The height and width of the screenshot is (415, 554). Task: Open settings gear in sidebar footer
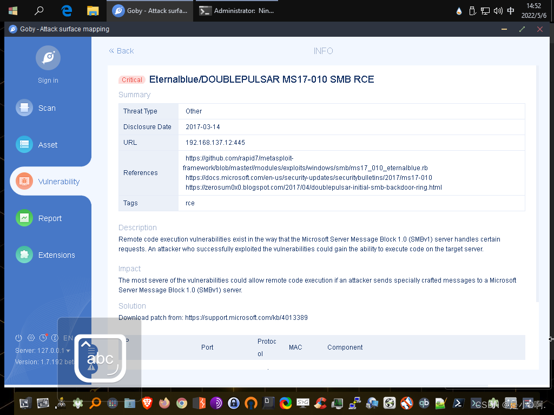tap(31, 338)
